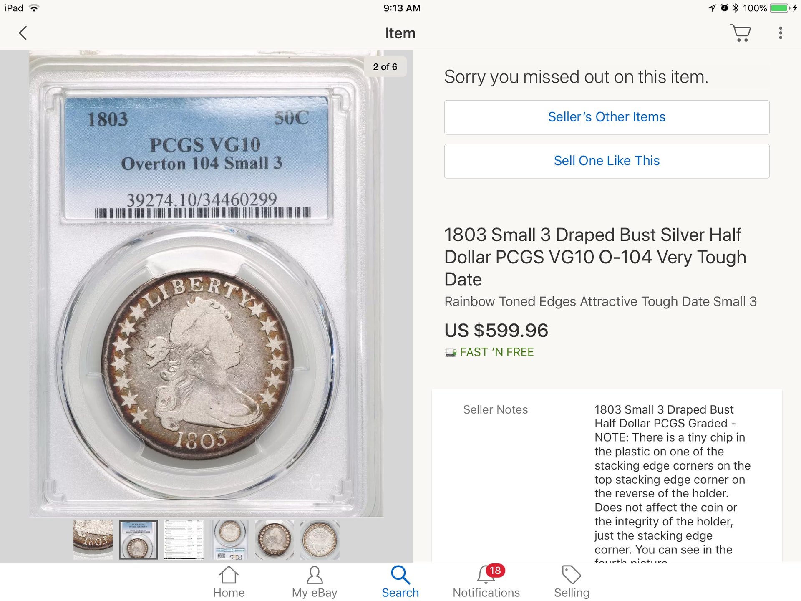Viewport: 801px width, 601px height.
Task: Open the three-dot more options menu
Action: point(780,33)
